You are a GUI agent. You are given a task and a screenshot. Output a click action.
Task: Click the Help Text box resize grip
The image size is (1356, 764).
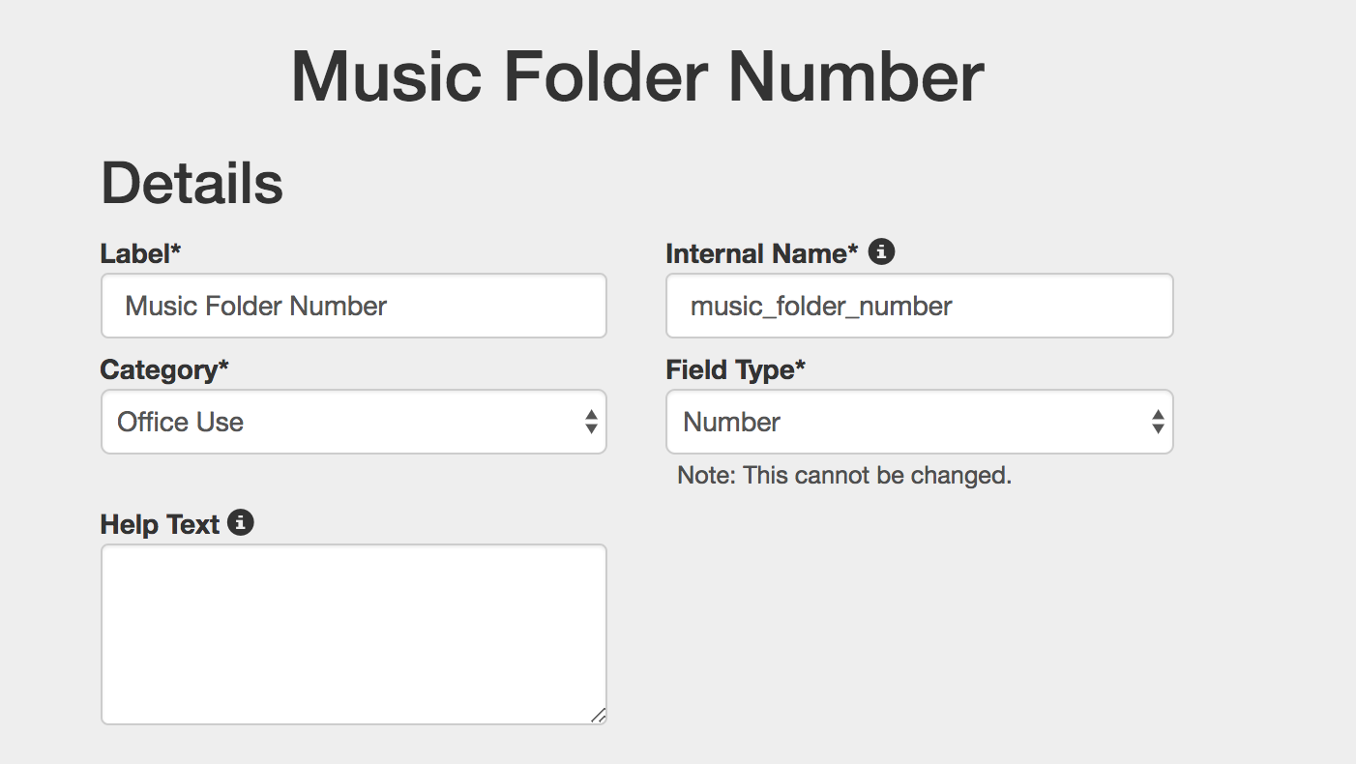point(598,715)
